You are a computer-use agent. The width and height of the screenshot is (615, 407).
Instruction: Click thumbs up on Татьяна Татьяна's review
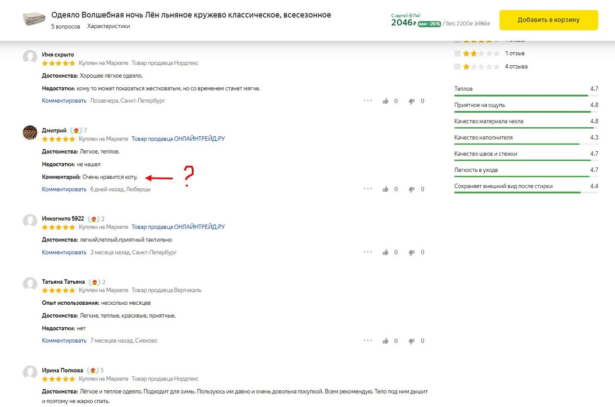click(x=385, y=341)
